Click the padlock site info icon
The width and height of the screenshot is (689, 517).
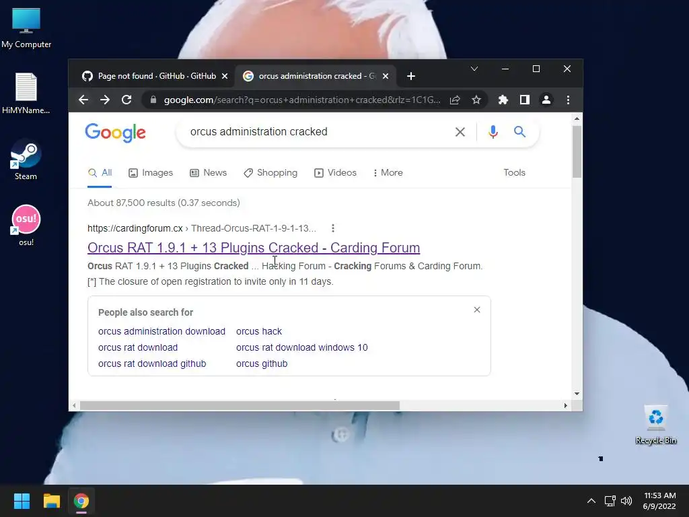pyautogui.click(x=153, y=100)
